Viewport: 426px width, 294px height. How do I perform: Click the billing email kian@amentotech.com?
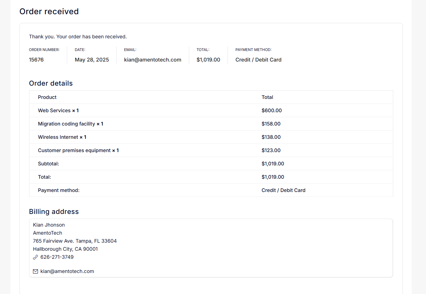click(67, 271)
